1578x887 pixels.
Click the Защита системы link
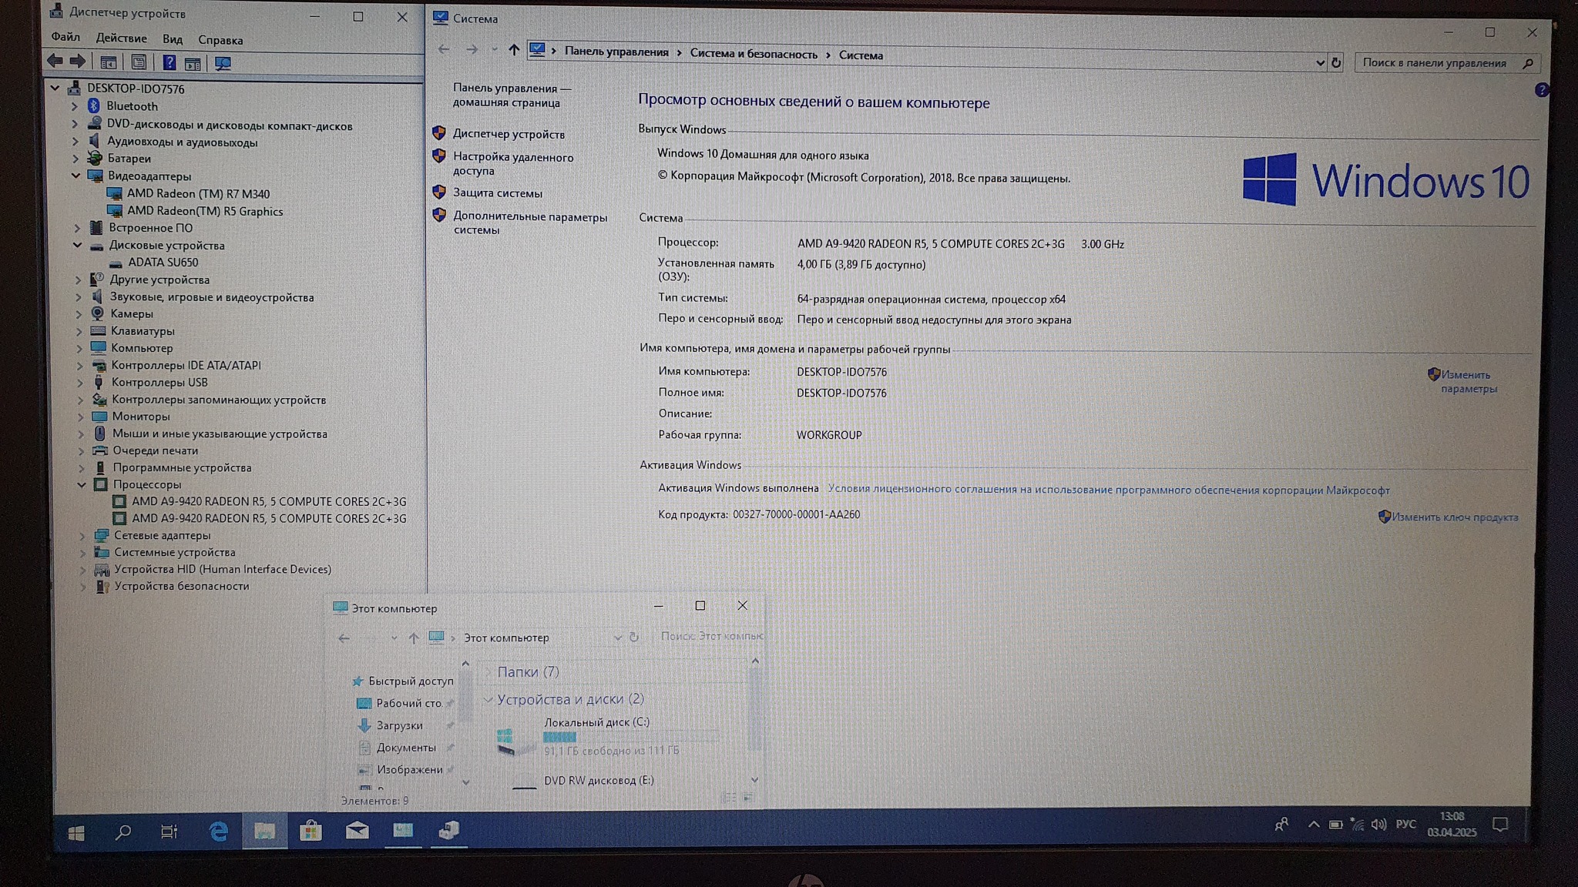(497, 193)
